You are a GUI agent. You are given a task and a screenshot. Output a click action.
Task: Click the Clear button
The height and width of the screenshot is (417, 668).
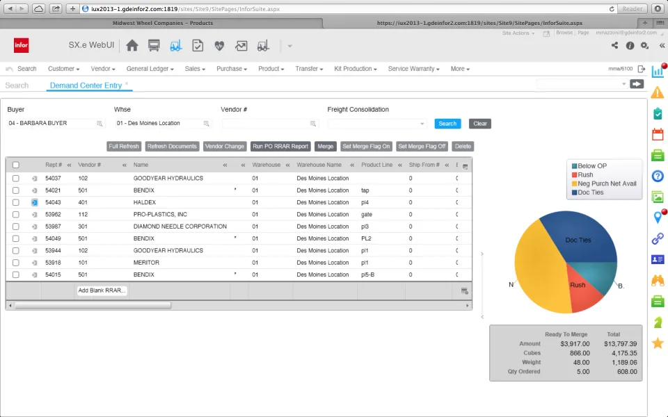[x=479, y=124]
